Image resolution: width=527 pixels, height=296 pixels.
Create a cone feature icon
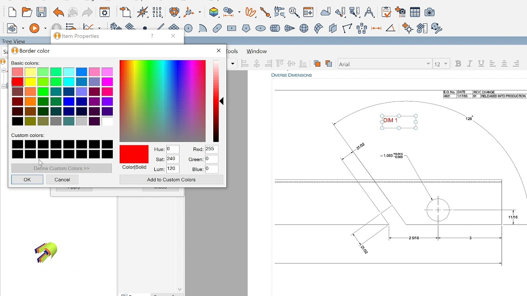(x=289, y=28)
